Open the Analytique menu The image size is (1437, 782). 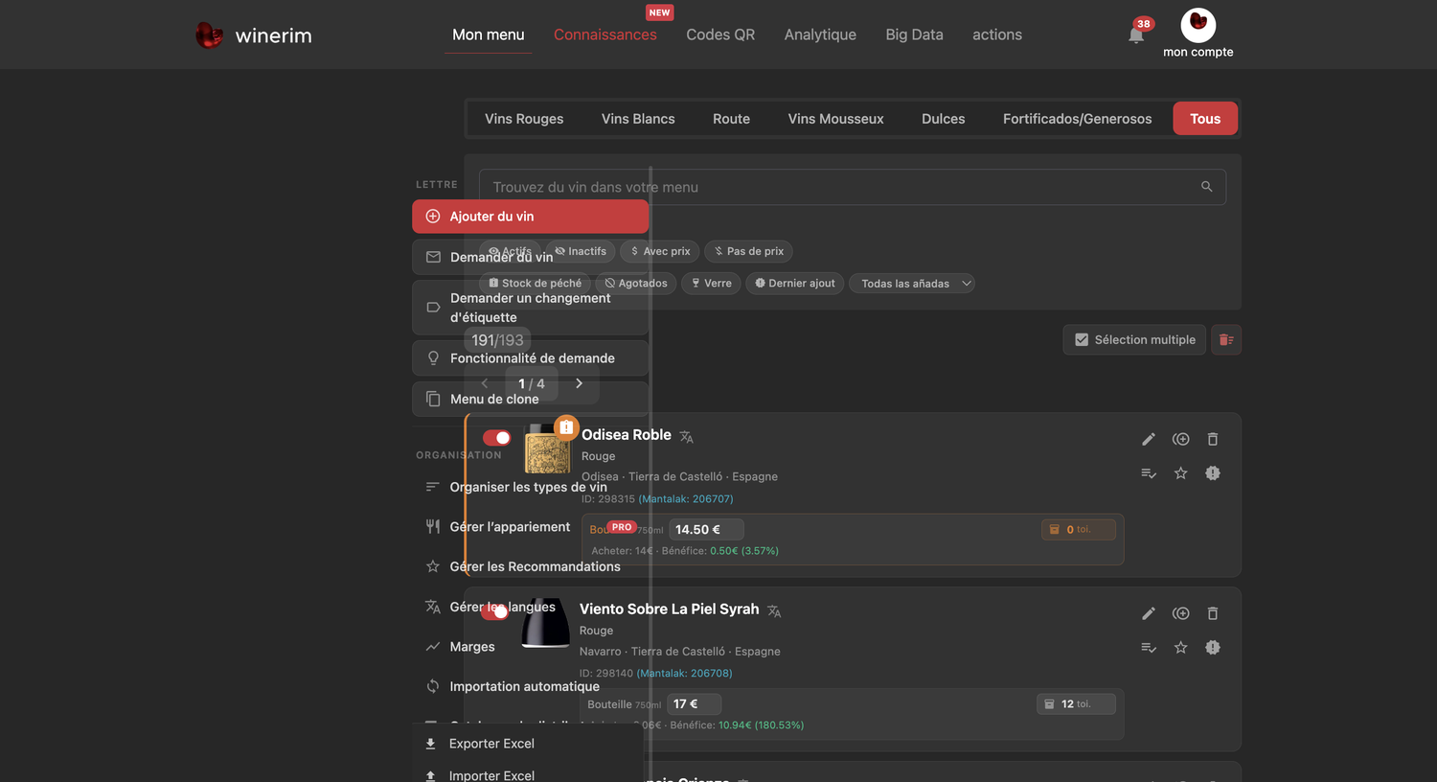coord(820,34)
